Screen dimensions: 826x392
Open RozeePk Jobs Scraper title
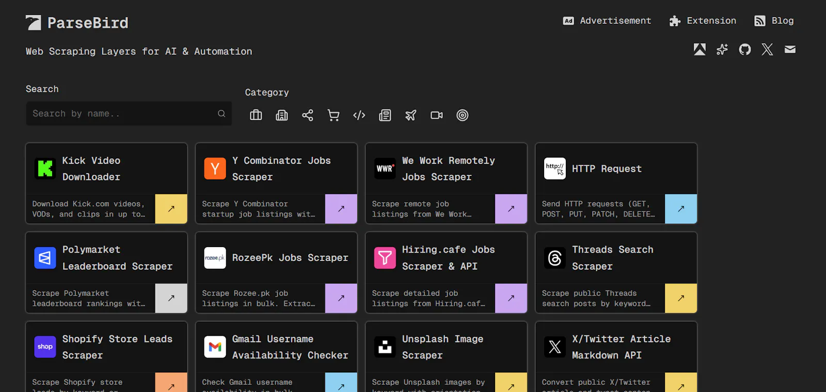click(290, 258)
